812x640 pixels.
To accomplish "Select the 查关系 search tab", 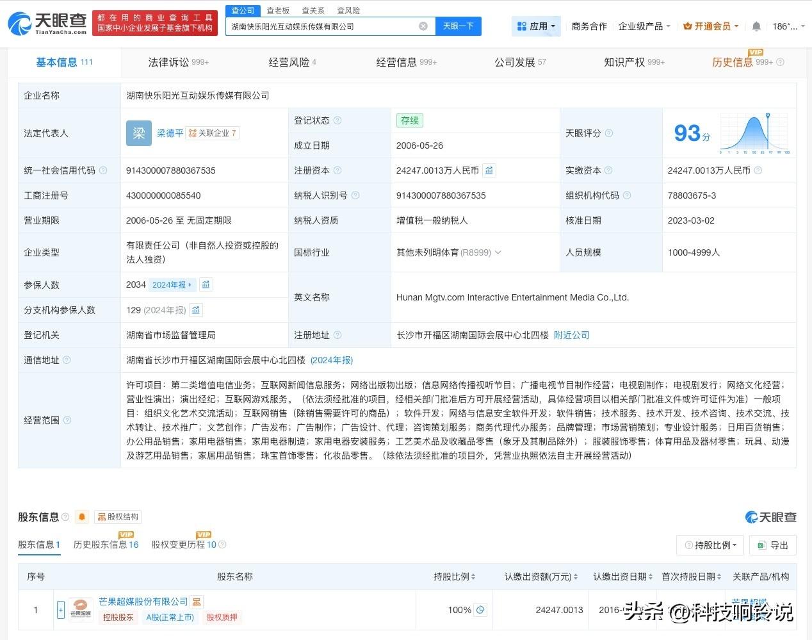I will 313,11.
